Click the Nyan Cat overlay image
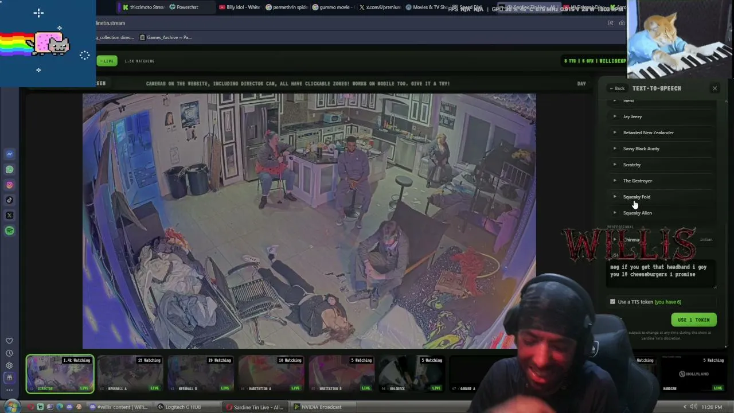This screenshot has width=734, height=413. pyautogui.click(x=48, y=43)
